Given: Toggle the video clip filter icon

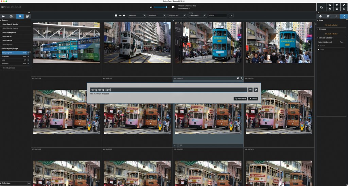Looking at the screenshot, I should click(124, 16).
